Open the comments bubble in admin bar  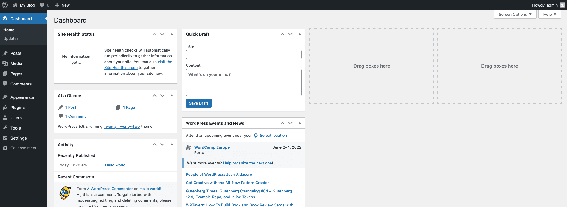[x=42, y=5]
